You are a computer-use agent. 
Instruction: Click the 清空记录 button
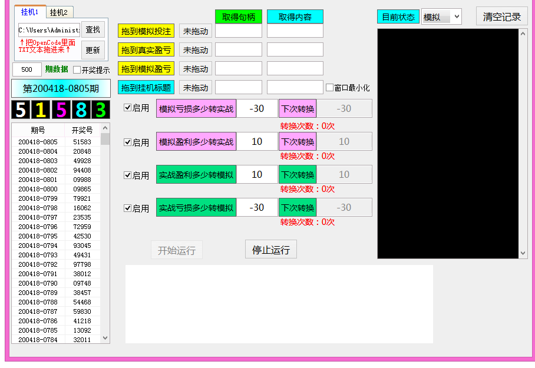(502, 16)
